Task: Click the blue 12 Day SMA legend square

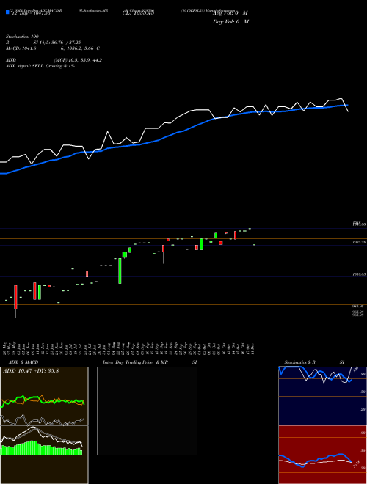Action: tap(7, 12)
